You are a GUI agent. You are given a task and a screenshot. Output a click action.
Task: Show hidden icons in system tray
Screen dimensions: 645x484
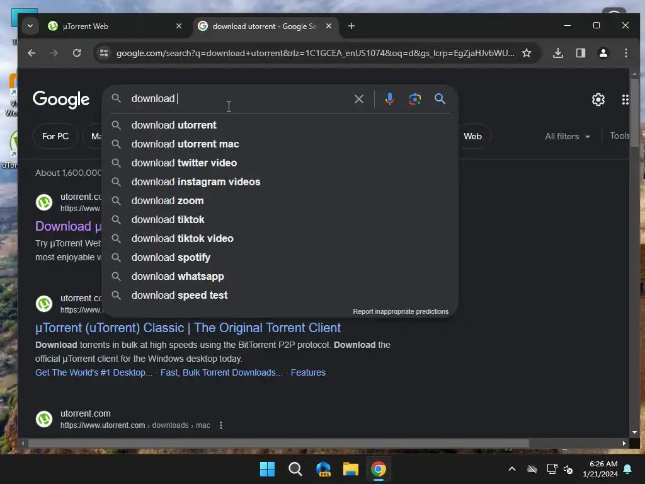pos(511,469)
